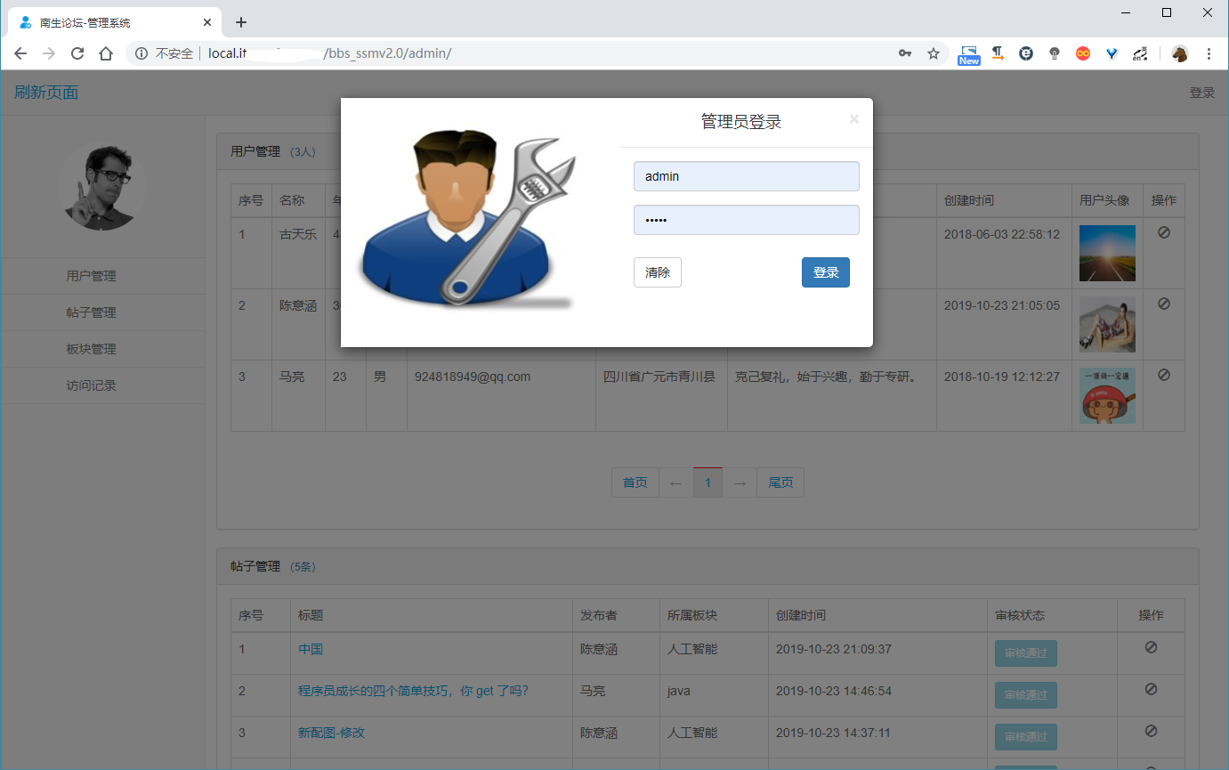Open post 程序员成长的四个简单技巧
Screen dimensions: 1229x770
[x=413, y=690]
